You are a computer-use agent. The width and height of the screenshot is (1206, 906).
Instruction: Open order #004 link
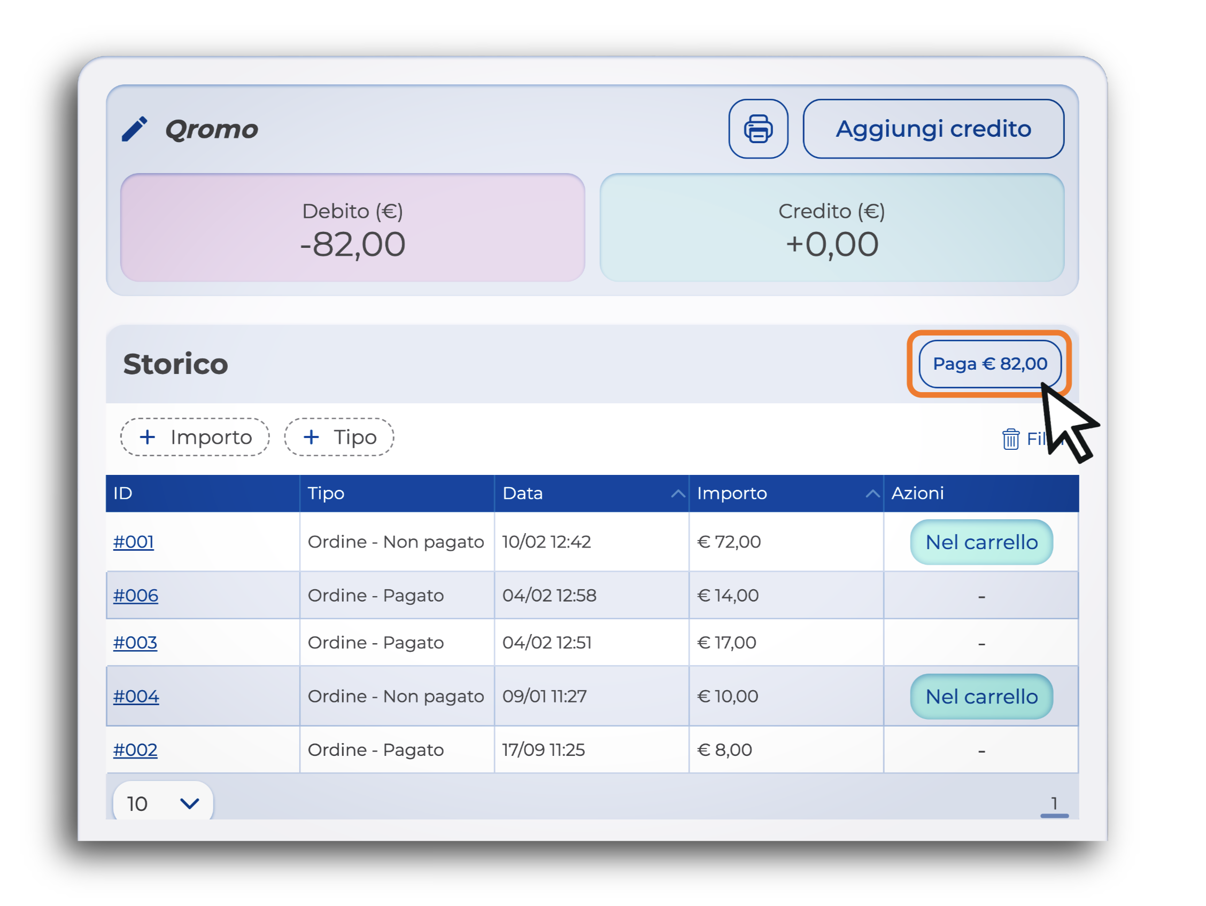pos(136,696)
